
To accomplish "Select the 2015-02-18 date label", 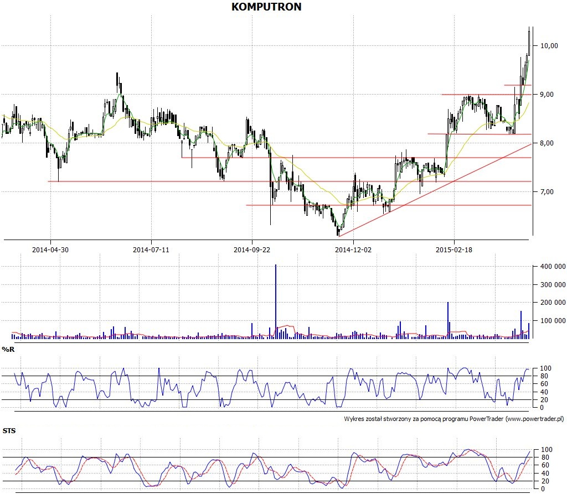I will 454,249.
